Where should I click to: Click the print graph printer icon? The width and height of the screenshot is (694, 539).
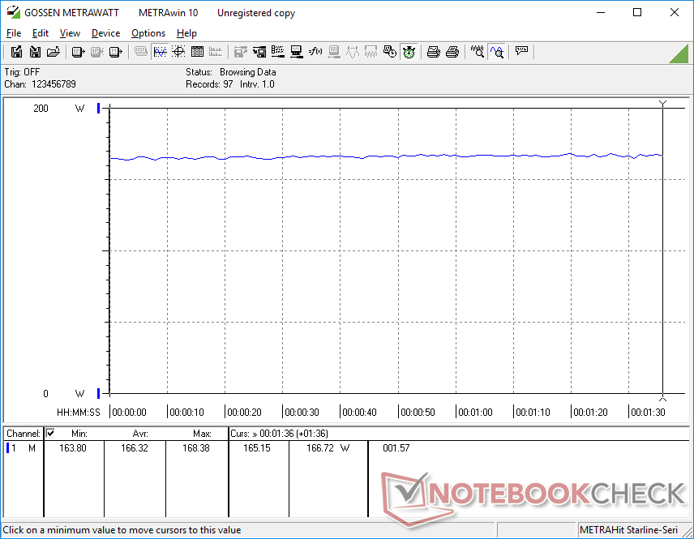coord(433,52)
